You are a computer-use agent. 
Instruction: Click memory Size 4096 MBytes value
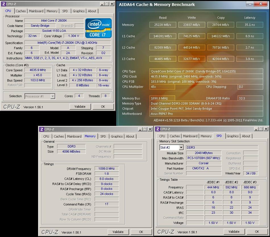[71, 151]
